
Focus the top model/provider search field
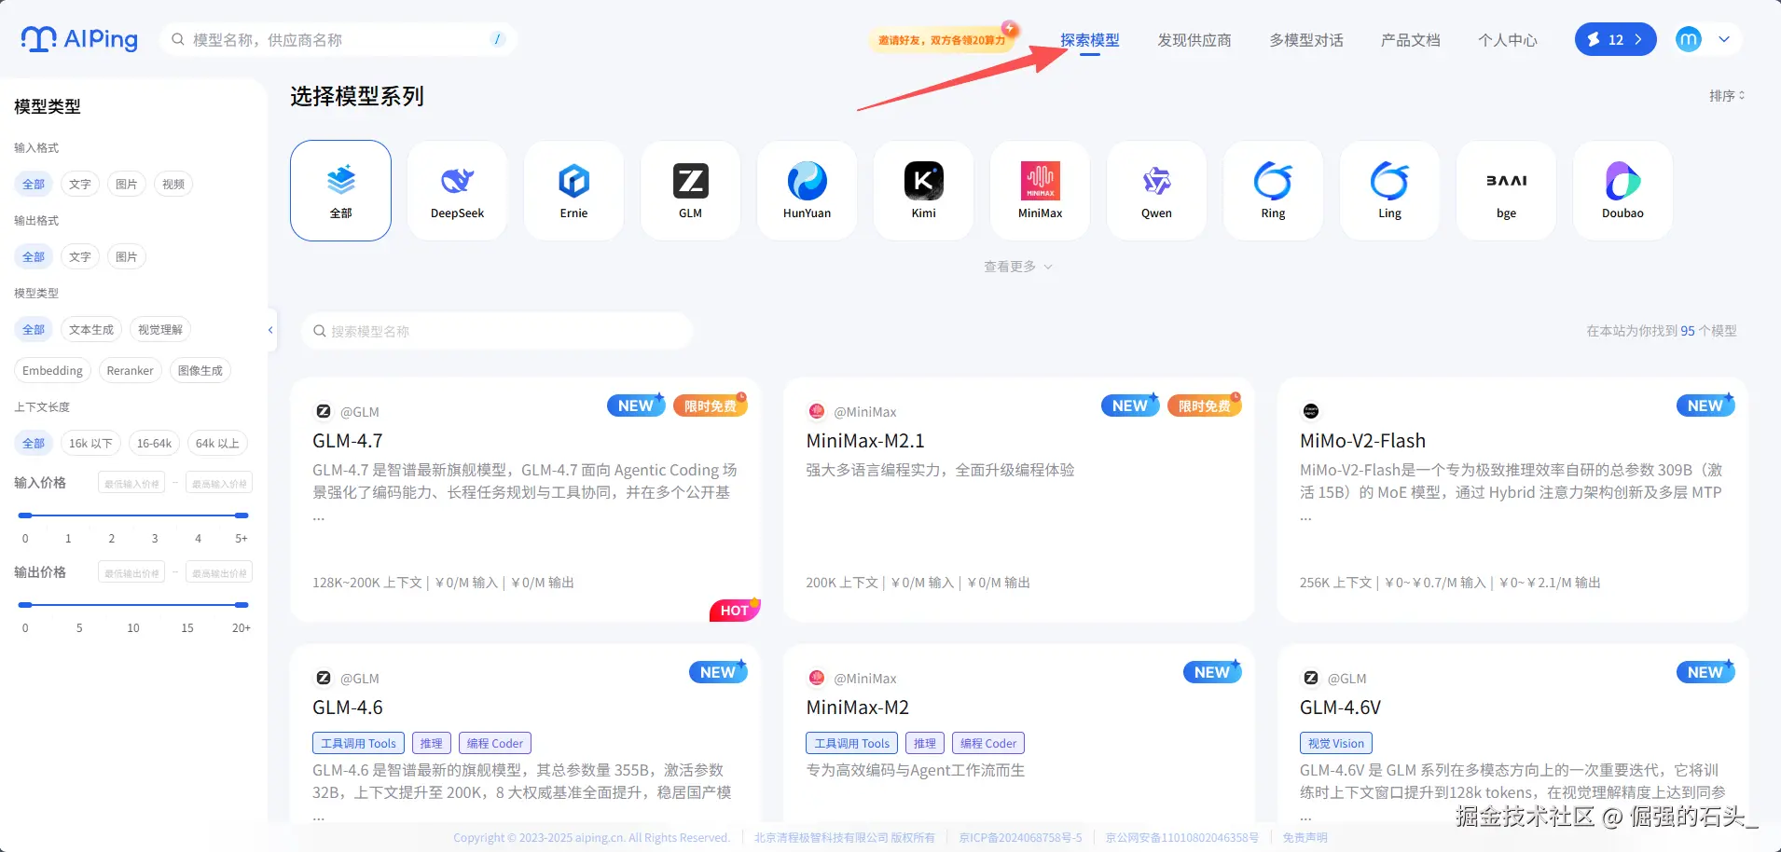click(338, 39)
